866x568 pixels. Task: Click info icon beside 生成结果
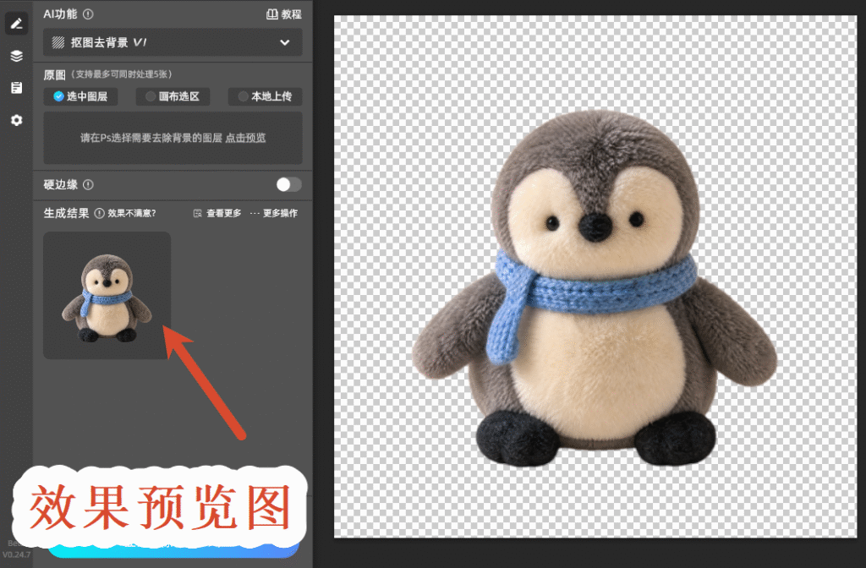pyautogui.click(x=100, y=213)
